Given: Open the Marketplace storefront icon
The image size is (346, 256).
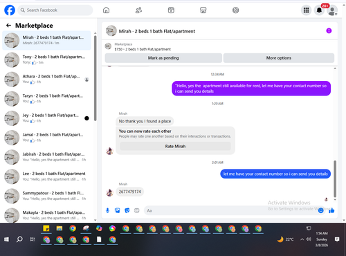Looking at the screenshot, I should 203,10.
